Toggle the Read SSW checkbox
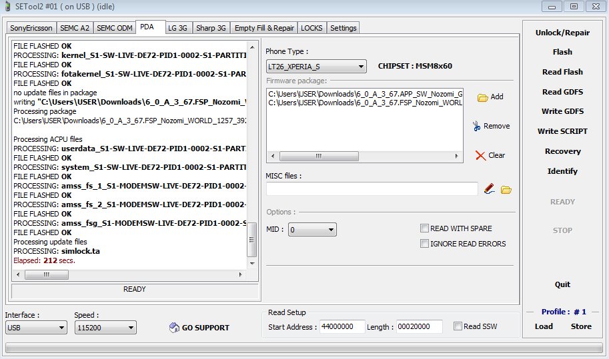This screenshot has height=359, width=609. [458, 326]
